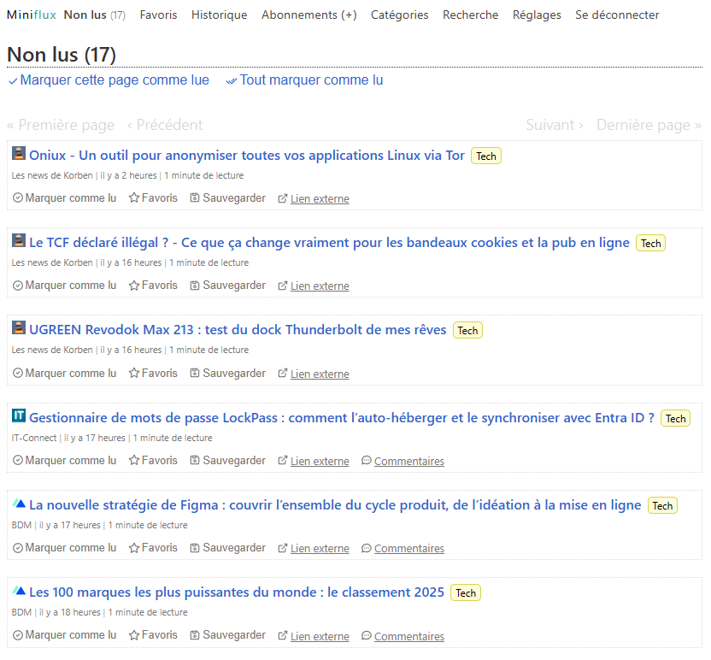Viewport: 711px width, 660px height.
Task: Open Commentaires for the 100 marques article
Action: click(x=403, y=636)
